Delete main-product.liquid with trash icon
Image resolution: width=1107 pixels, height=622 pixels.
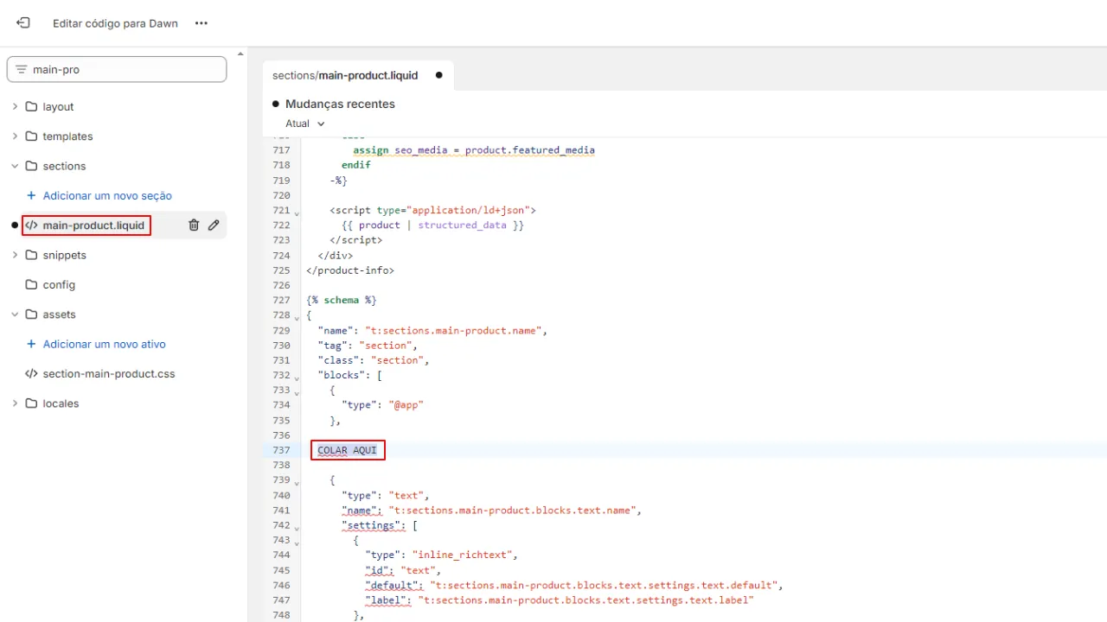pyautogui.click(x=194, y=225)
